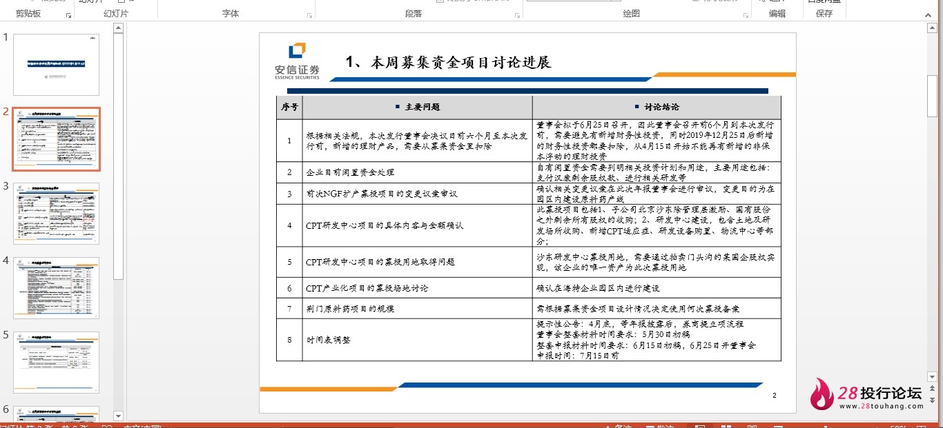Image resolution: width=943 pixels, height=428 pixels.
Task: Click the conclusion cell starting 提示性公告：4月底
Action: [x=657, y=340]
